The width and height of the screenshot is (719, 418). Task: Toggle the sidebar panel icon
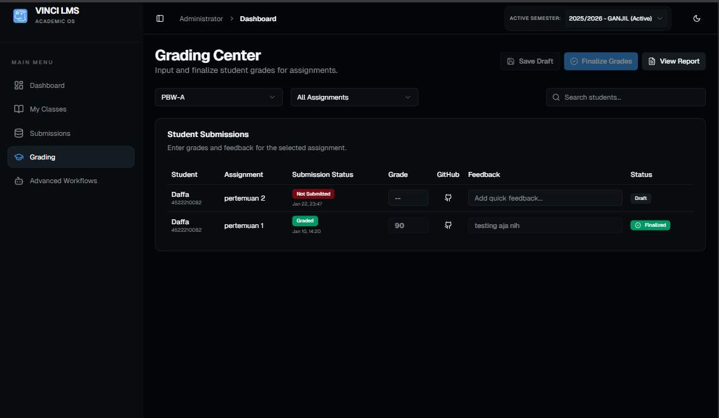click(160, 19)
